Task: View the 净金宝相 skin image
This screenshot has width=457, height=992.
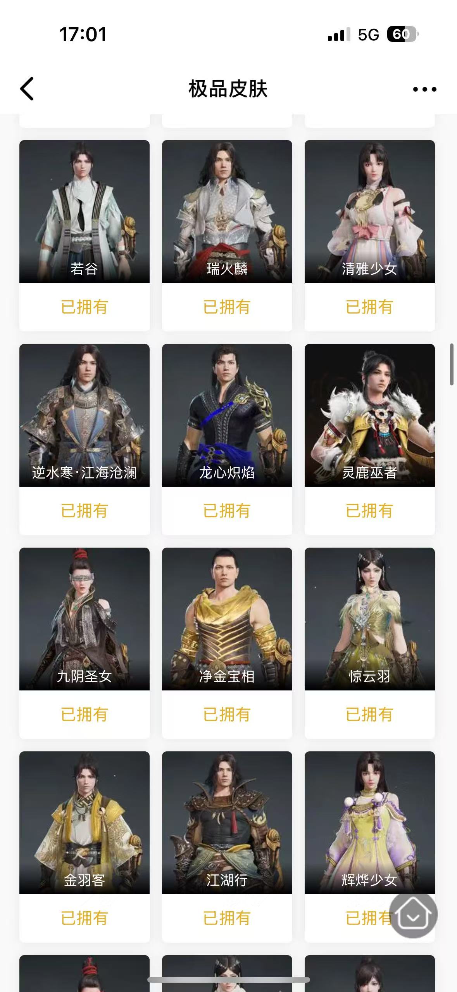Action: pos(227,619)
